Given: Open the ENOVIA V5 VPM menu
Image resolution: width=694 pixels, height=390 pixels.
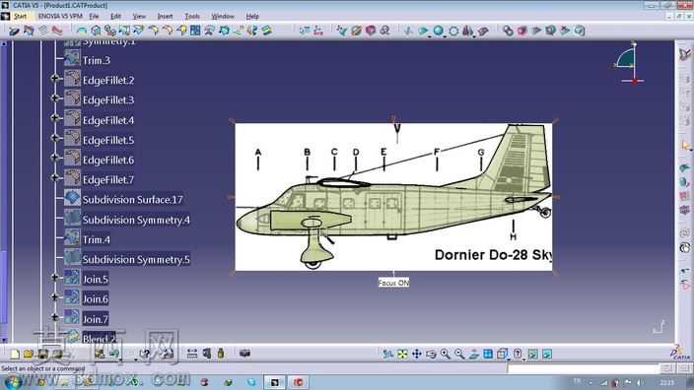Looking at the screenshot, I should pyautogui.click(x=60, y=16).
